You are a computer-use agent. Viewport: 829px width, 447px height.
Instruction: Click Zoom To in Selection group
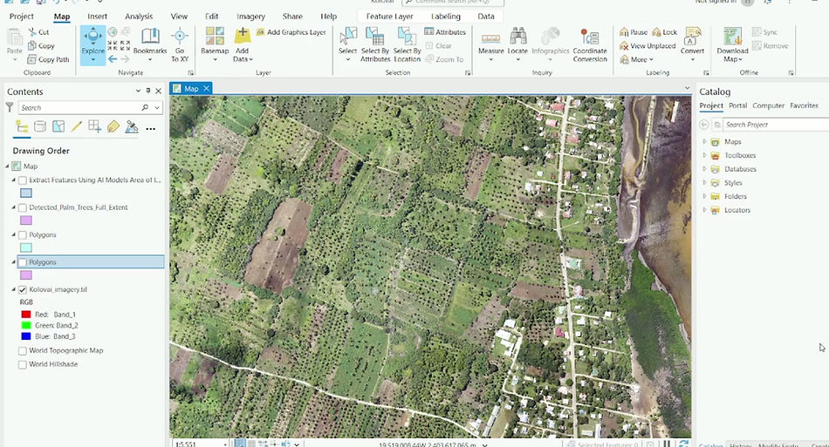coord(444,59)
